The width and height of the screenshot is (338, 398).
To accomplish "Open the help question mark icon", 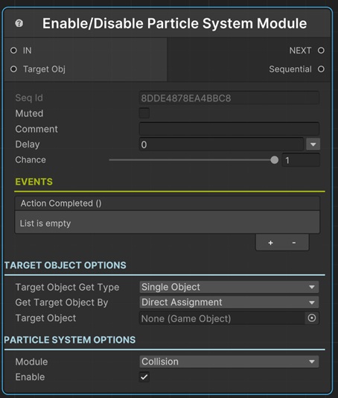I will point(19,23).
